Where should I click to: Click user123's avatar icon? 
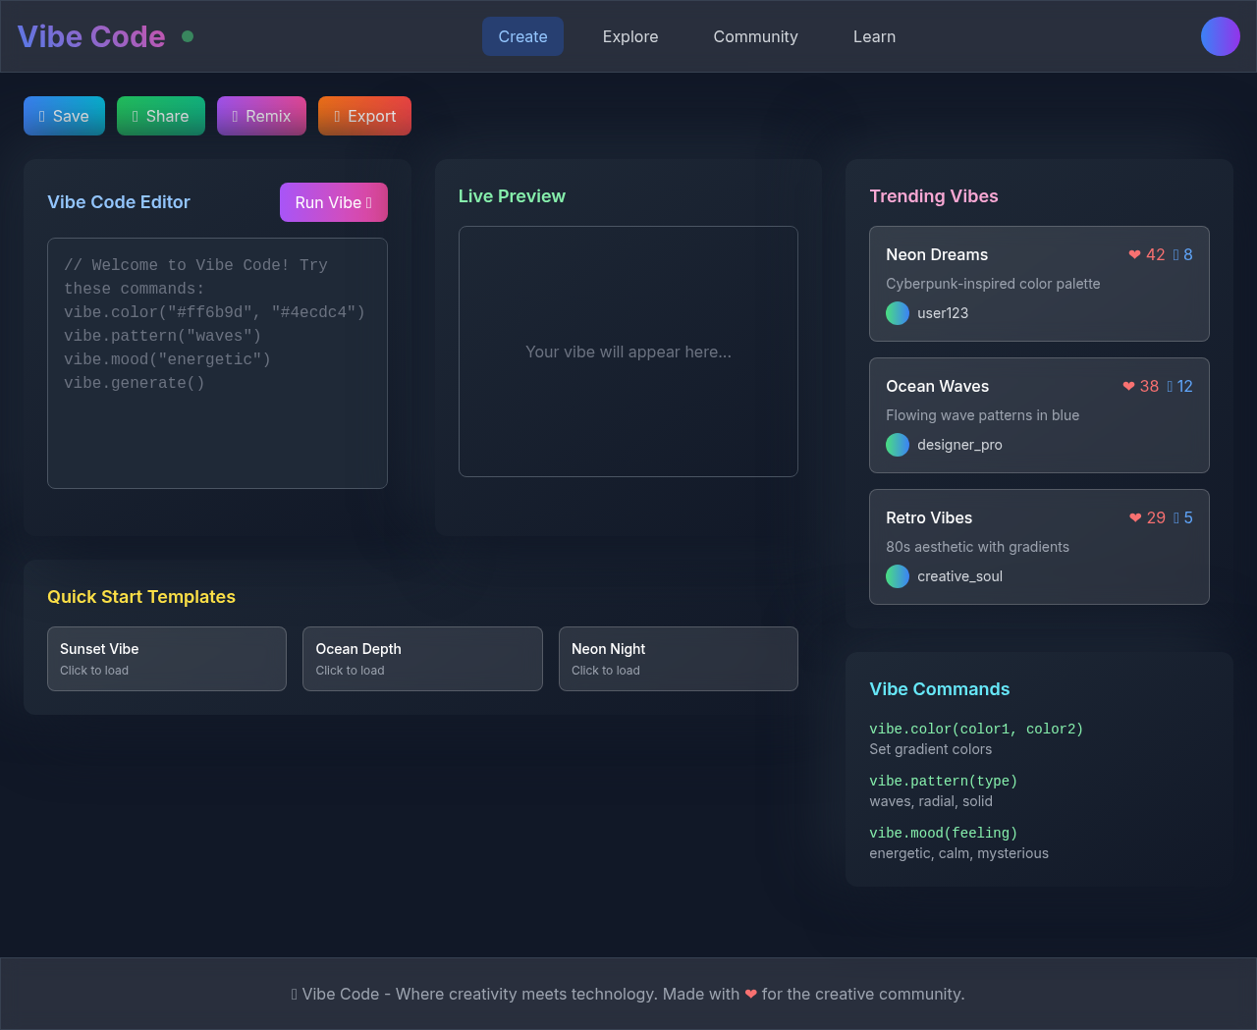(897, 313)
